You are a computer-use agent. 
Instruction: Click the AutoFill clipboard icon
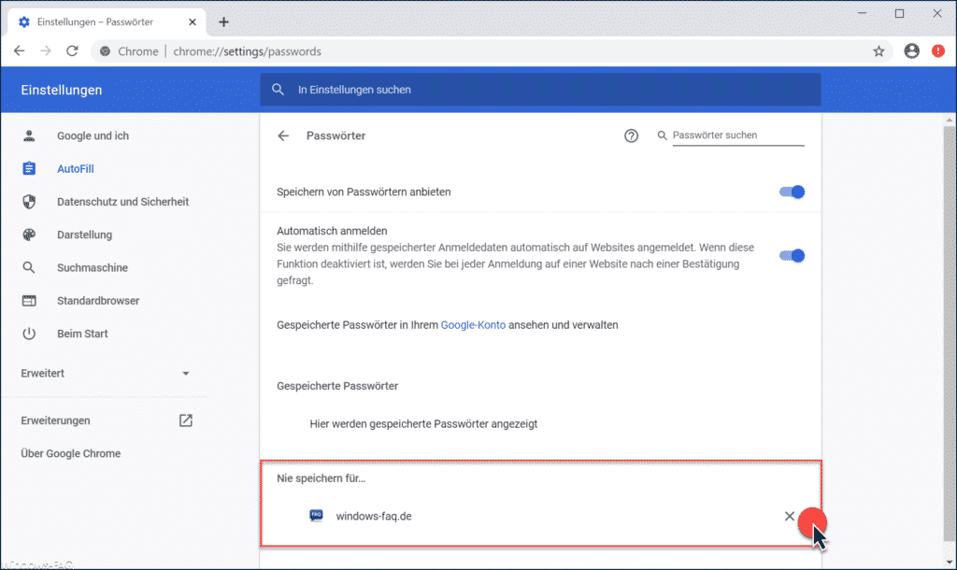point(29,168)
